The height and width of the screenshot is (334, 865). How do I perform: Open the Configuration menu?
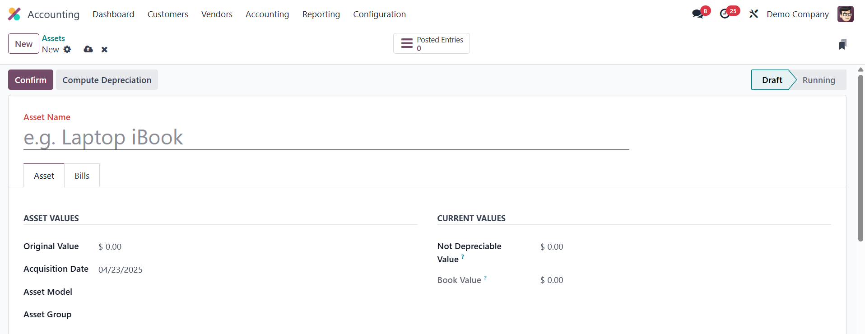click(x=379, y=14)
